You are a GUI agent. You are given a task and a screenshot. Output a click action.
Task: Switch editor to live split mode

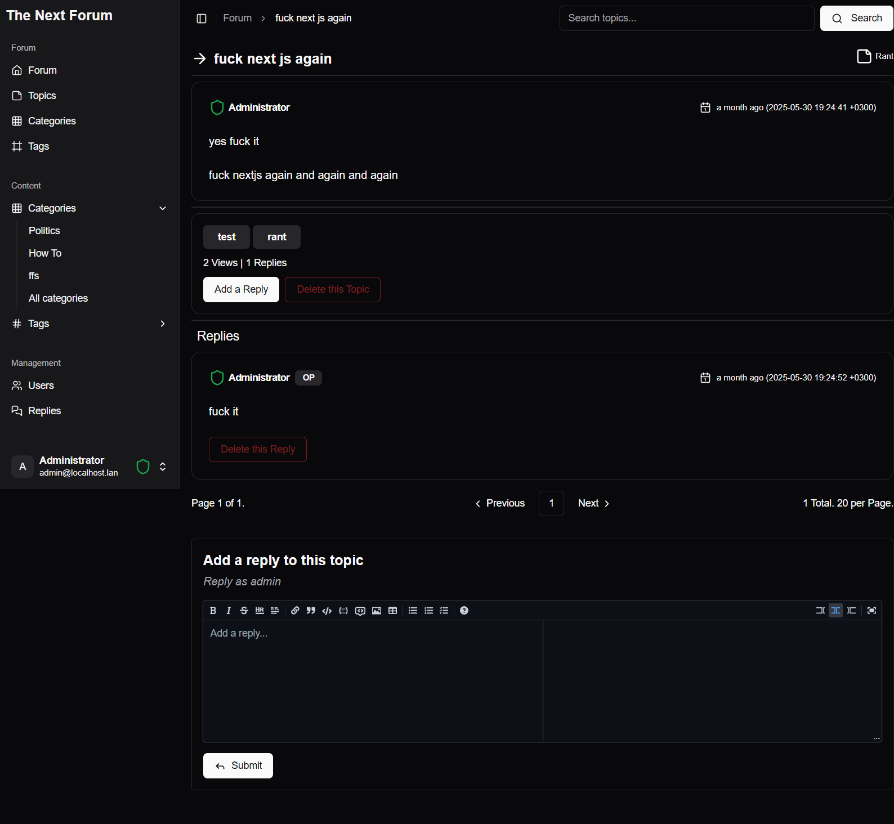(836, 611)
